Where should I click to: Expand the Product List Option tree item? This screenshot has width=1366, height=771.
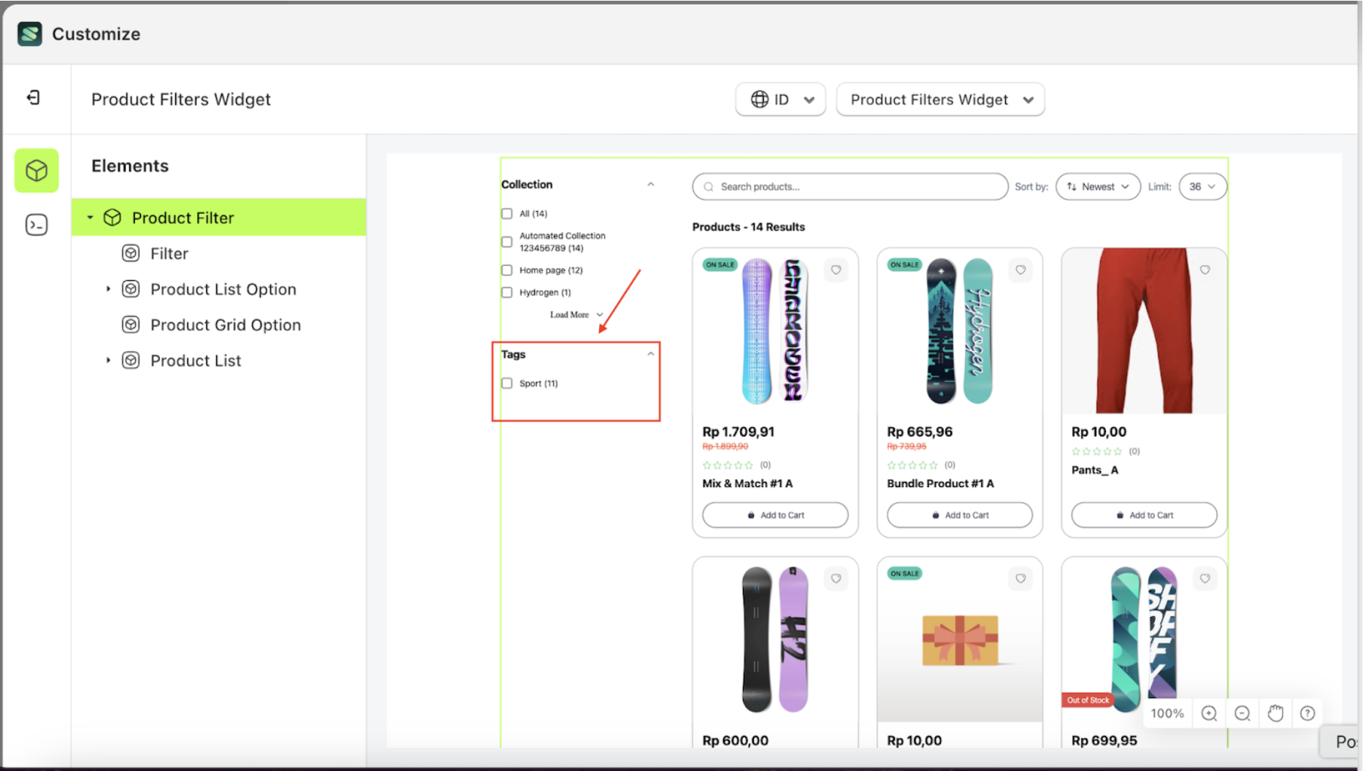[108, 289]
